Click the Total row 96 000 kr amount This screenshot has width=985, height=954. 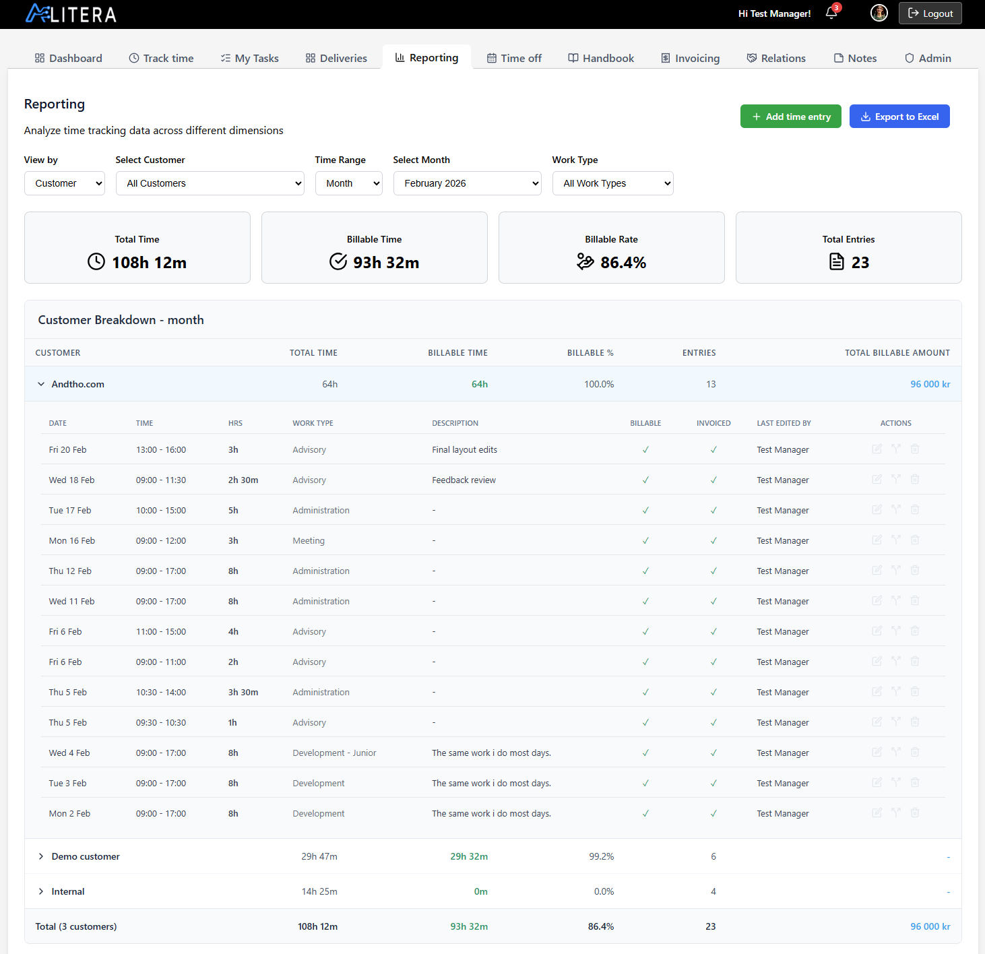(930, 926)
